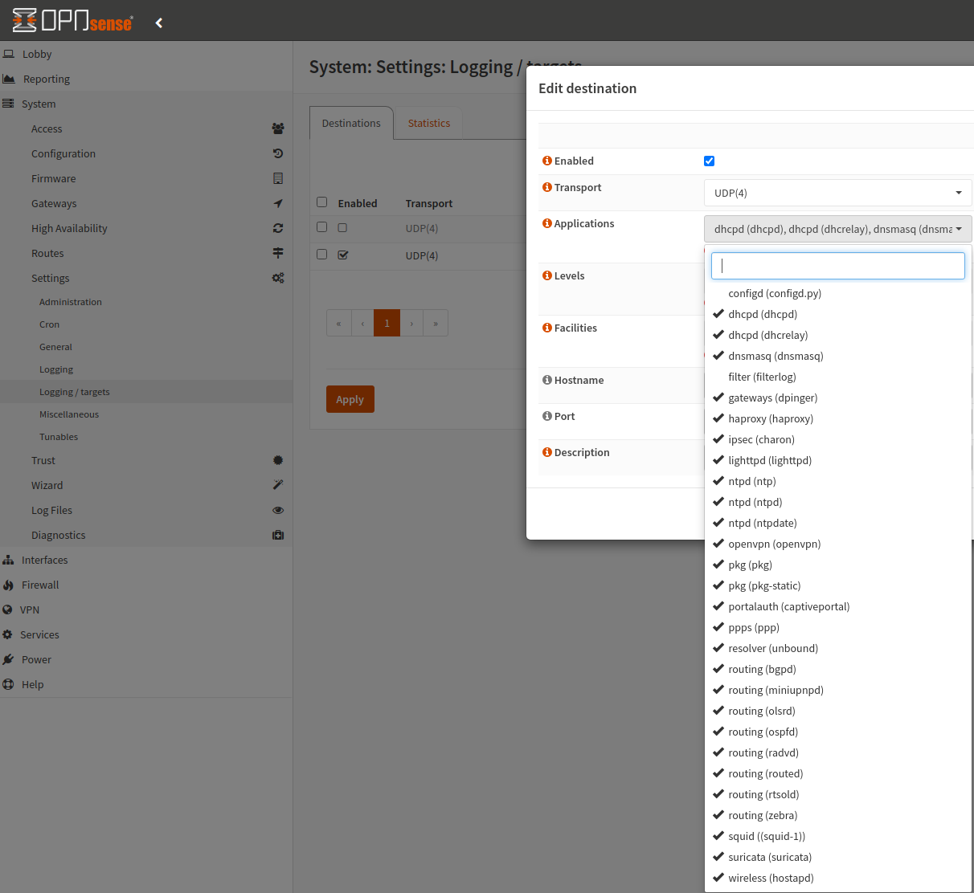Select the first UDP(4) row checkbox
974x893 pixels.
click(322, 227)
